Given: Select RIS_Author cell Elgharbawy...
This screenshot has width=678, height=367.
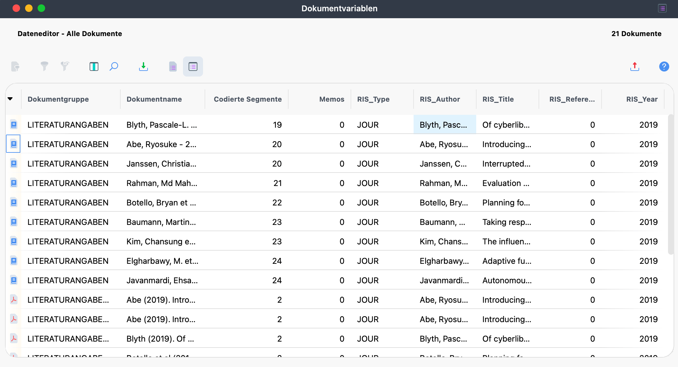Looking at the screenshot, I should pos(445,261).
